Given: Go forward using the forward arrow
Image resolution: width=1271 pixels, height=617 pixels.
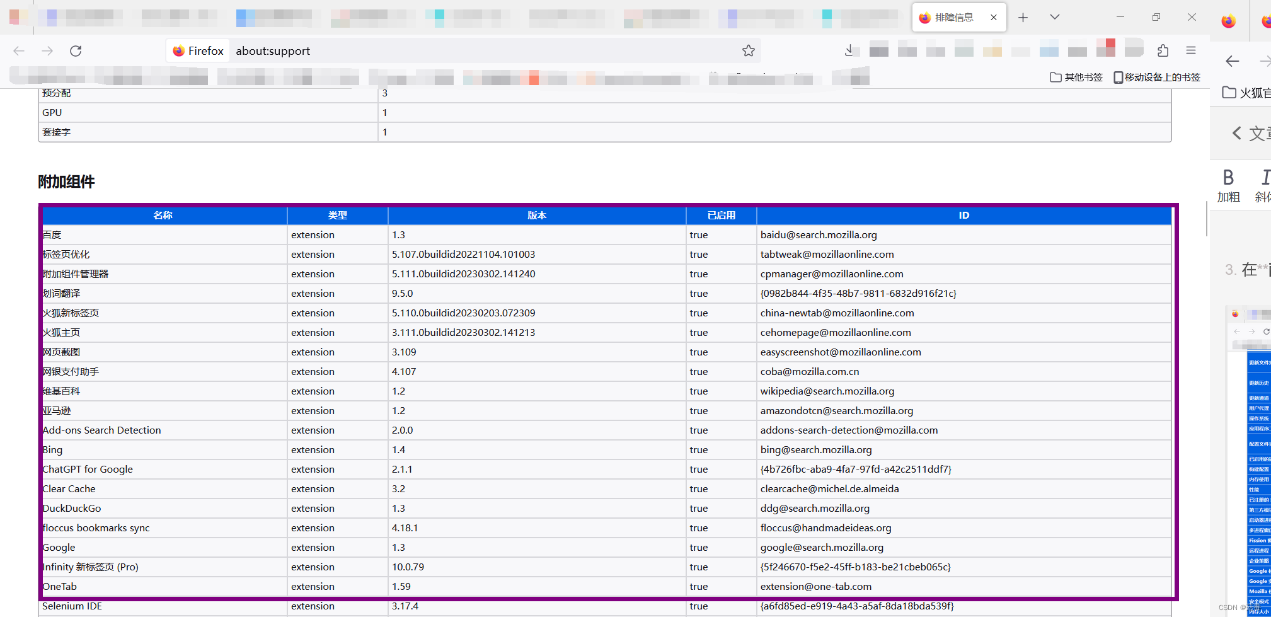Looking at the screenshot, I should [47, 51].
